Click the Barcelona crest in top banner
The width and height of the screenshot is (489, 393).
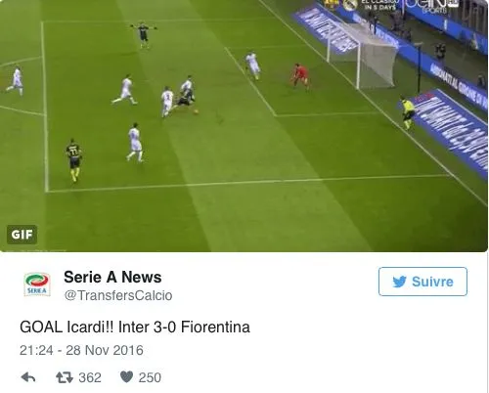332,3
